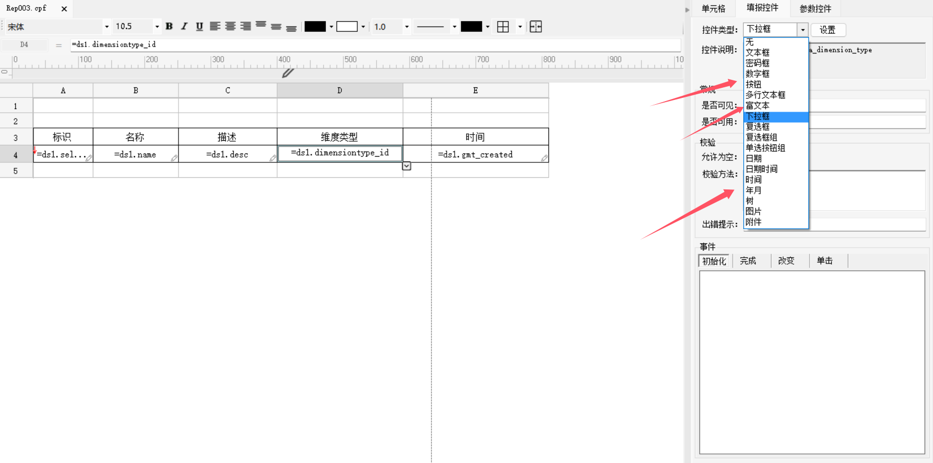This screenshot has height=463, width=933.
Task: Choose 年月 from the control type list
Action: [776, 190]
